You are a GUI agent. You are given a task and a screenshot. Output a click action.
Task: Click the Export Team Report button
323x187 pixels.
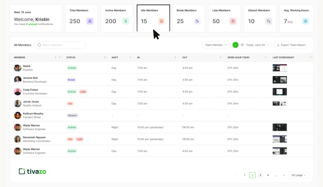[291, 45]
